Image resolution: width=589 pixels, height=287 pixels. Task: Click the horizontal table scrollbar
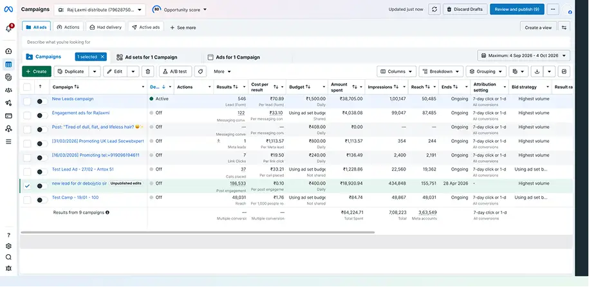tap(198, 232)
